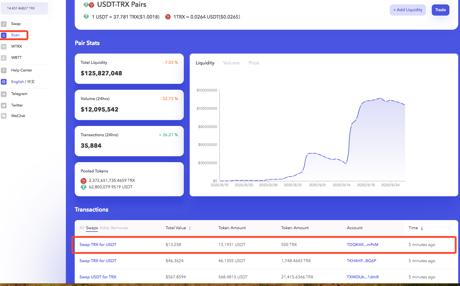Sort transactions by Time arrows
The image size is (460, 286).
(422, 228)
